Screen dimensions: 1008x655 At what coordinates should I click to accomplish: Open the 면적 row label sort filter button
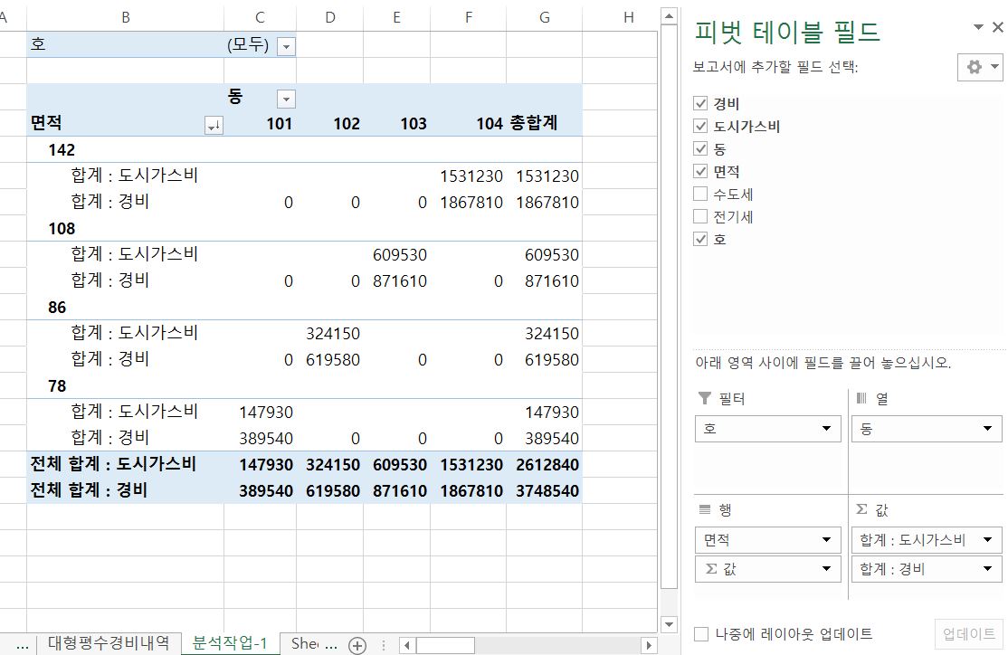click(214, 126)
